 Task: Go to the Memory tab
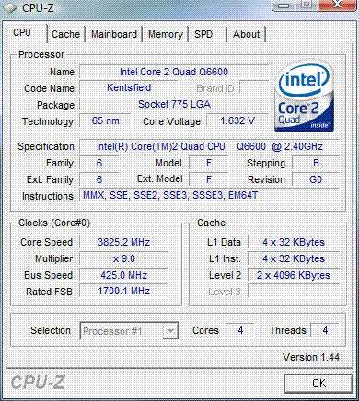(165, 34)
